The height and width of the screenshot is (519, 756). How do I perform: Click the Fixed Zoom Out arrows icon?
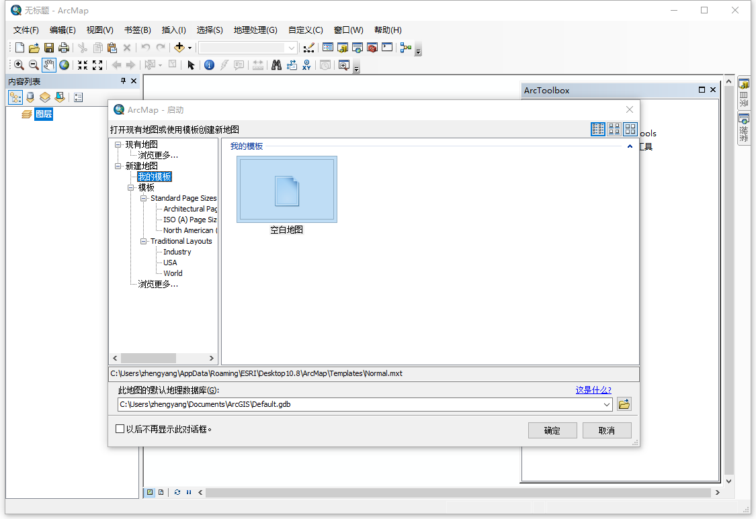[97, 65]
